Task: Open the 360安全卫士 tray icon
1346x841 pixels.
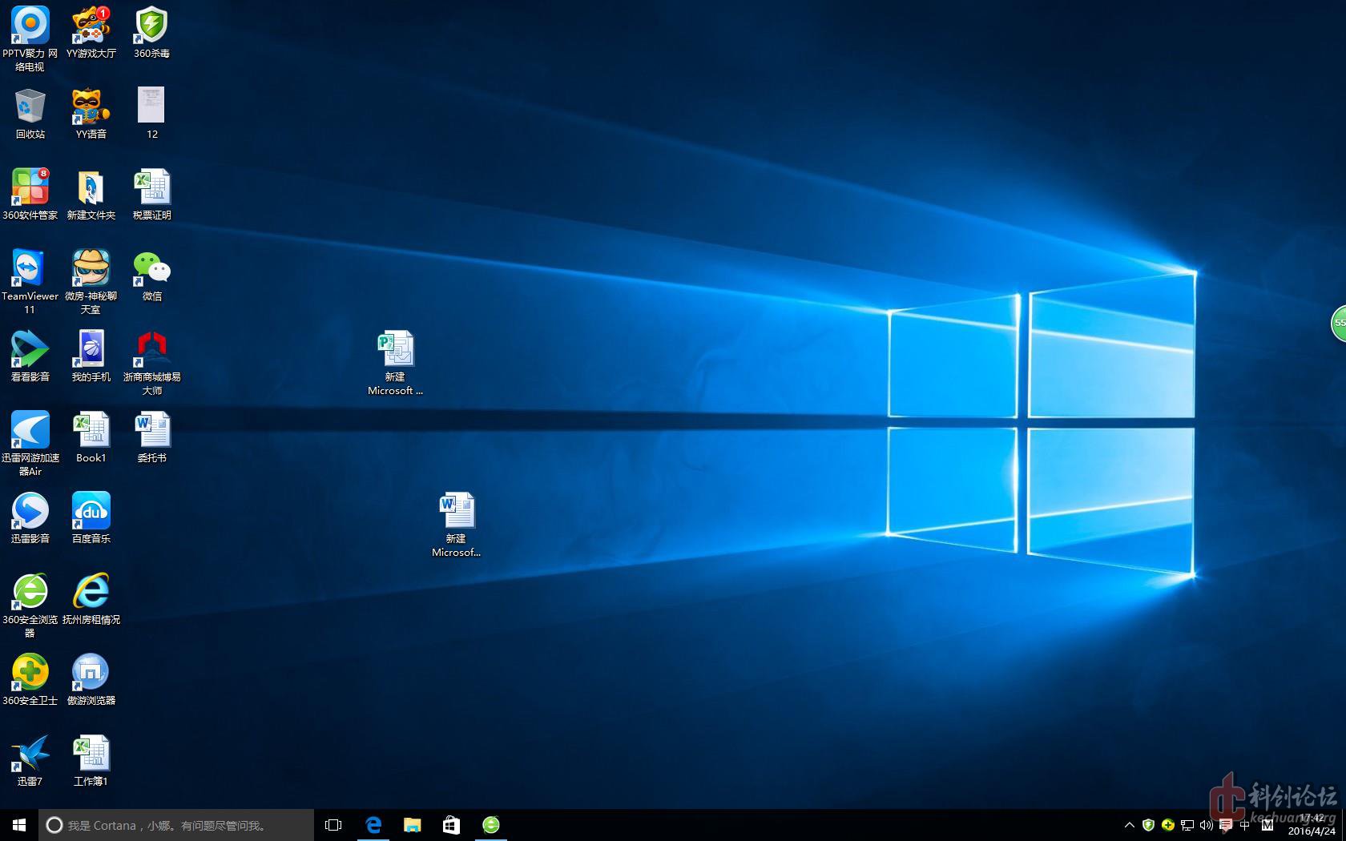Action: (x=1168, y=825)
